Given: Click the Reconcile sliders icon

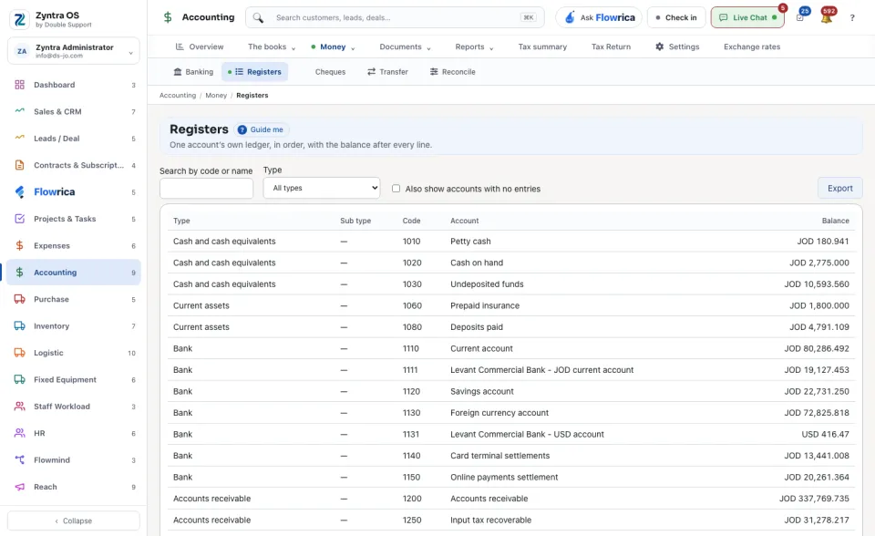Looking at the screenshot, I should [434, 72].
